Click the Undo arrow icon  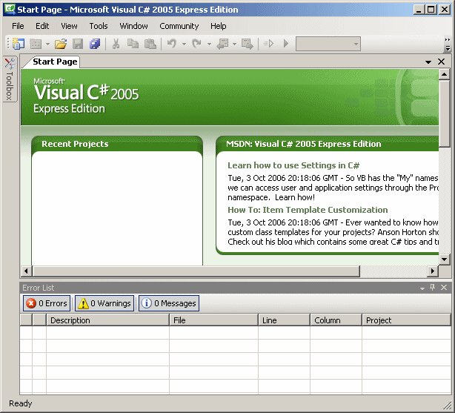[172, 44]
